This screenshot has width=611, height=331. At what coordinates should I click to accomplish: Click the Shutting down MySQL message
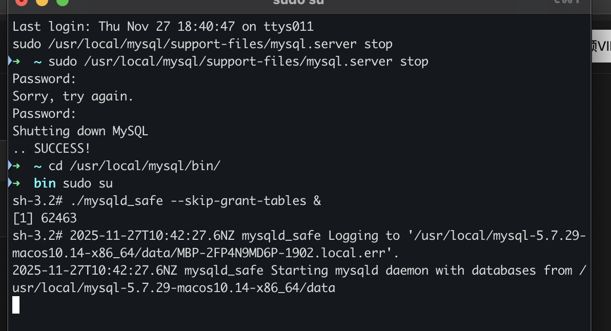tap(80, 131)
